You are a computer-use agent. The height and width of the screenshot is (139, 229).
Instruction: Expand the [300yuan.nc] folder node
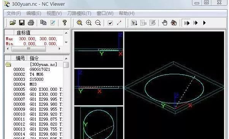[8, 64]
